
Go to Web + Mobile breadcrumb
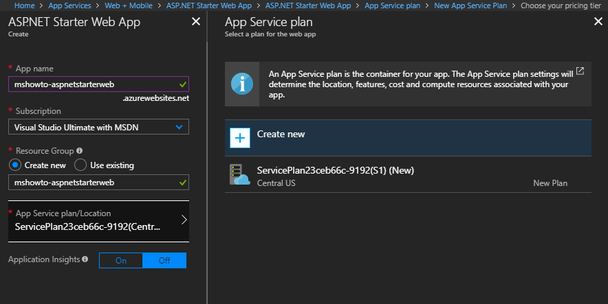point(129,5)
